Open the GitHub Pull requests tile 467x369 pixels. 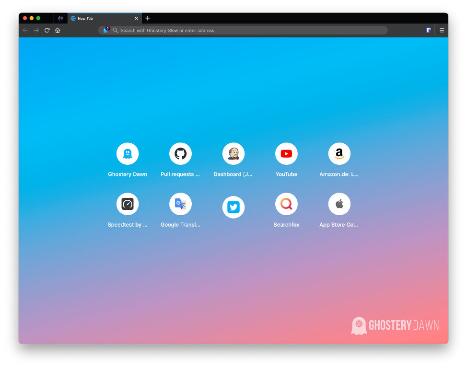click(180, 153)
